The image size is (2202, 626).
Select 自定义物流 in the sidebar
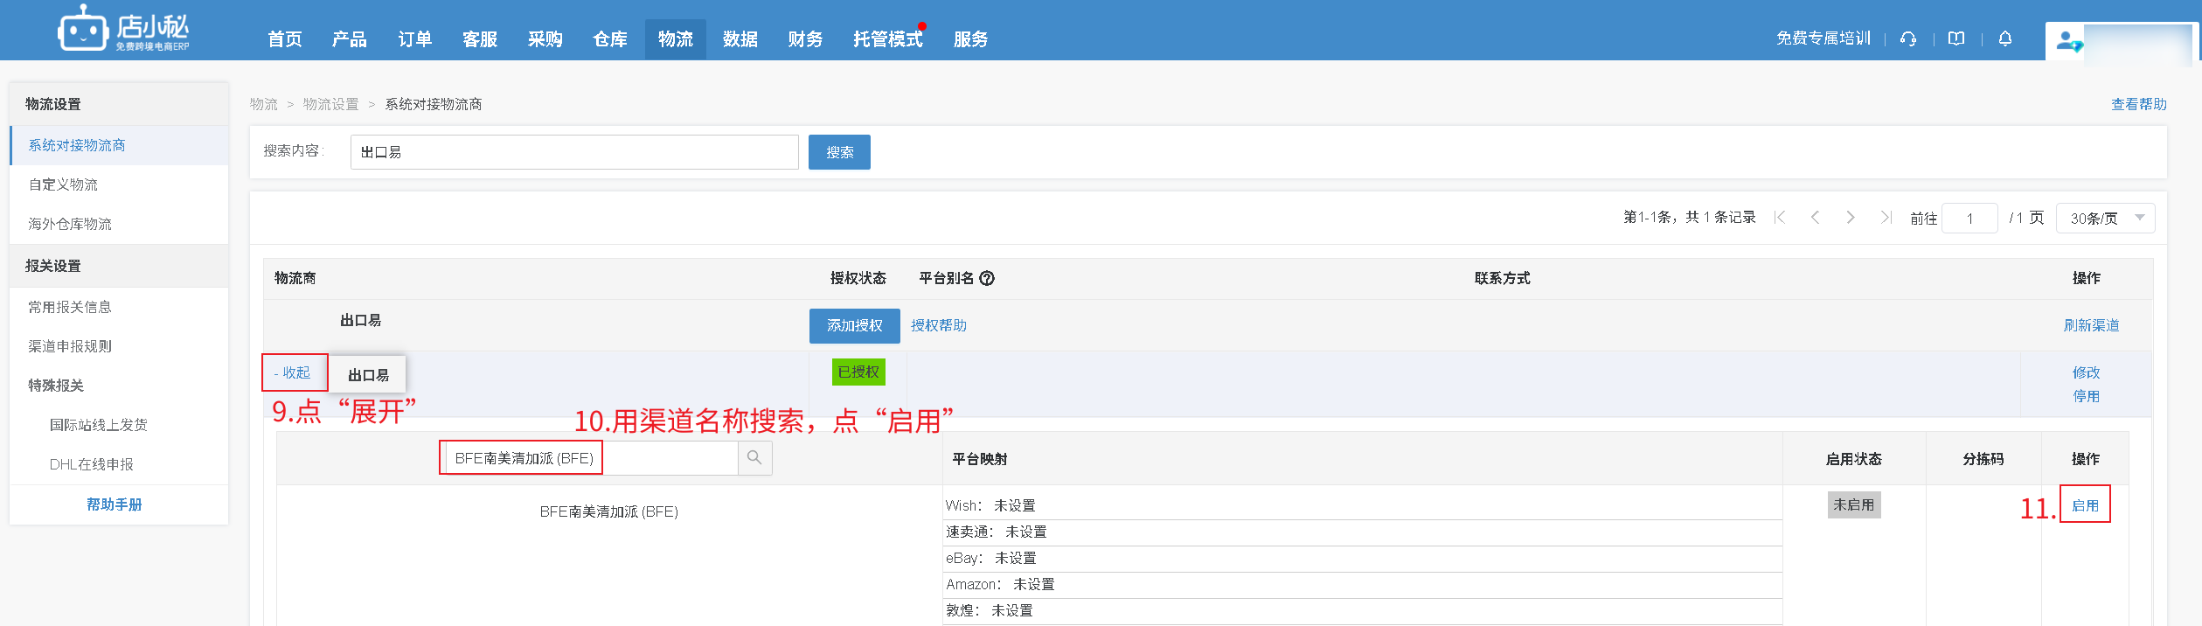point(63,184)
